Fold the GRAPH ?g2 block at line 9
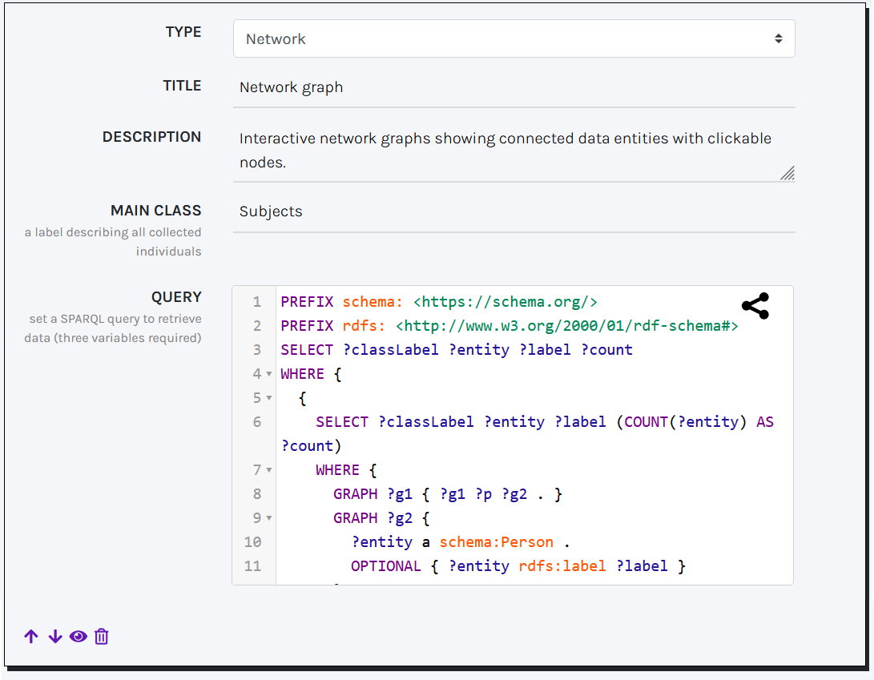874x680 pixels. point(269,518)
